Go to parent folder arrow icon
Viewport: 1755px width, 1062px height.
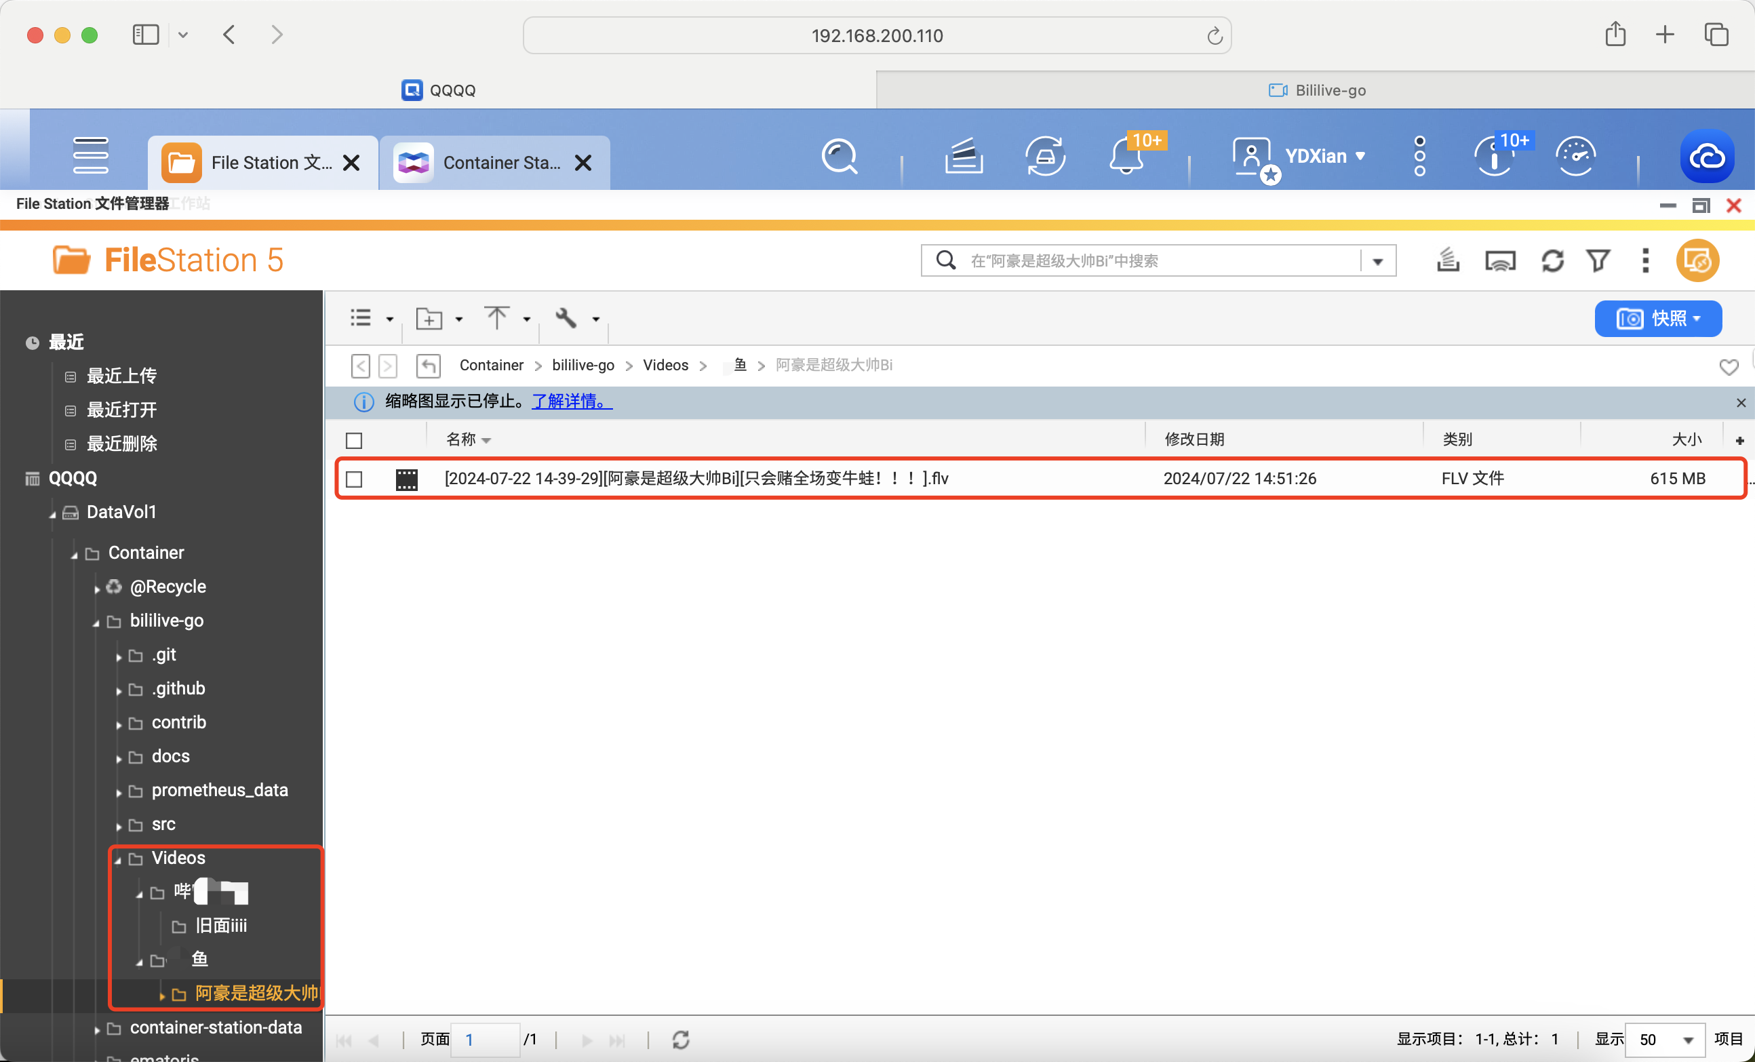pyautogui.click(x=428, y=366)
